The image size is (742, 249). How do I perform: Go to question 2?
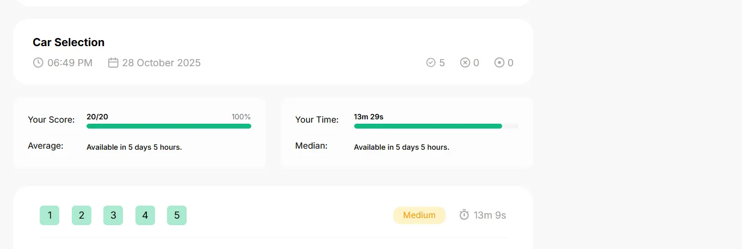pyautogui.click(x=82, y=215)
